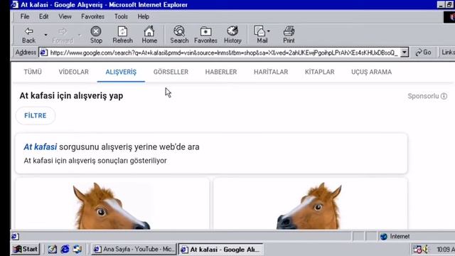Open the Search pane toolbar icon

tap(179, 35)
